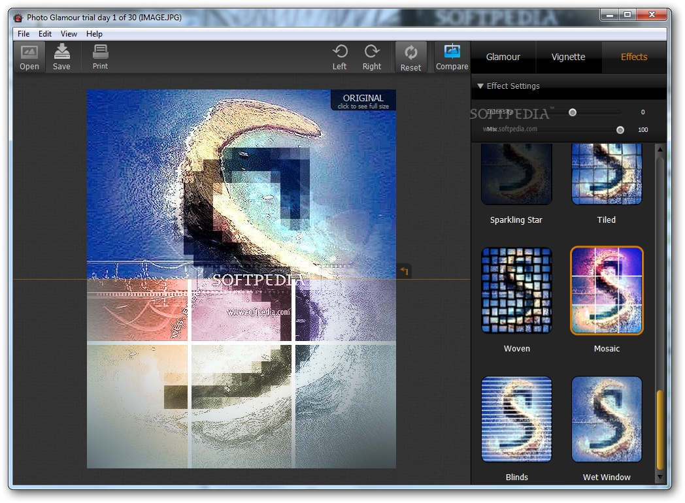685x503 pixels.
Task: Open the Help menu
Action: pyautogui.click(x=94, y=33)
